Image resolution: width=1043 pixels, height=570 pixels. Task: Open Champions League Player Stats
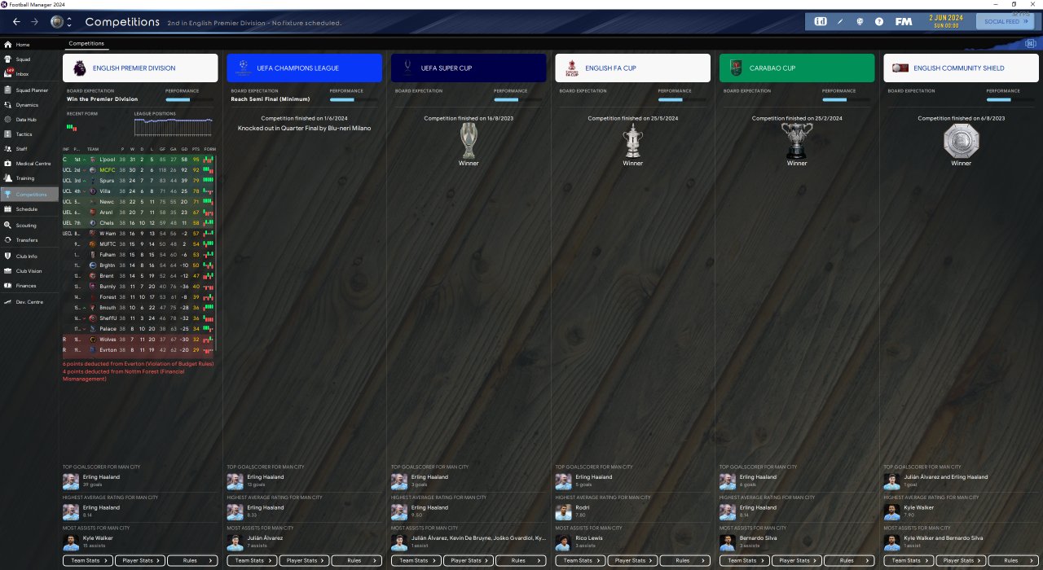pyautogui.click(x=304, y=560)
